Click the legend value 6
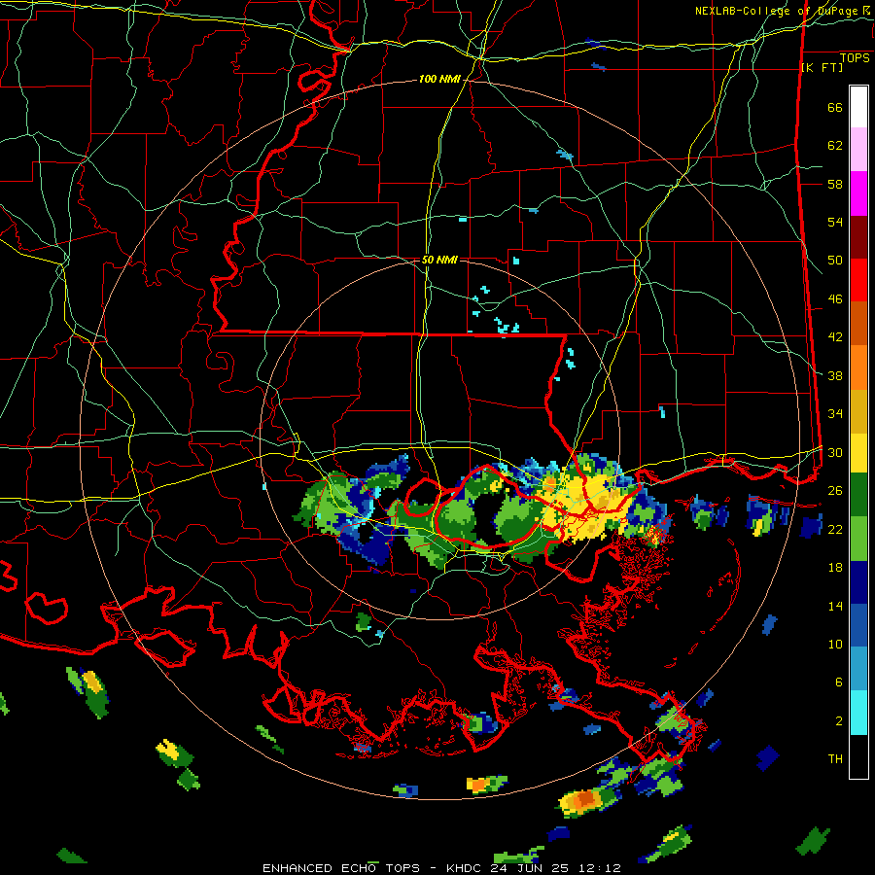This screenshot has width=875, height=875. [x=839, y=682]
